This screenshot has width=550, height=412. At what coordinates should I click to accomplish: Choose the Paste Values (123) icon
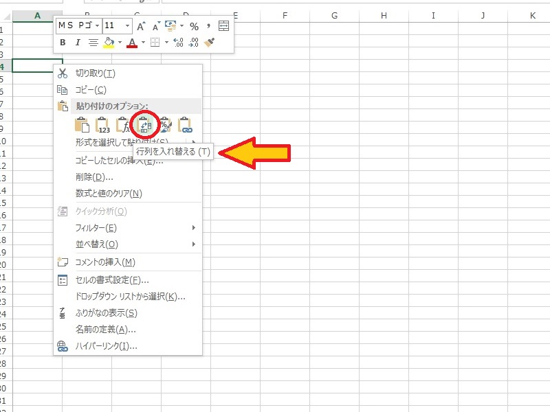[x=103, y=125]
